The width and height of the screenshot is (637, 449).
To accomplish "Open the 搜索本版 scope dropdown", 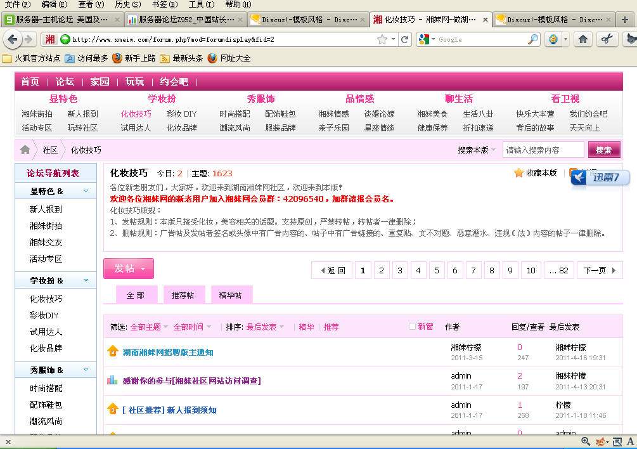I will tap(477, 150).
